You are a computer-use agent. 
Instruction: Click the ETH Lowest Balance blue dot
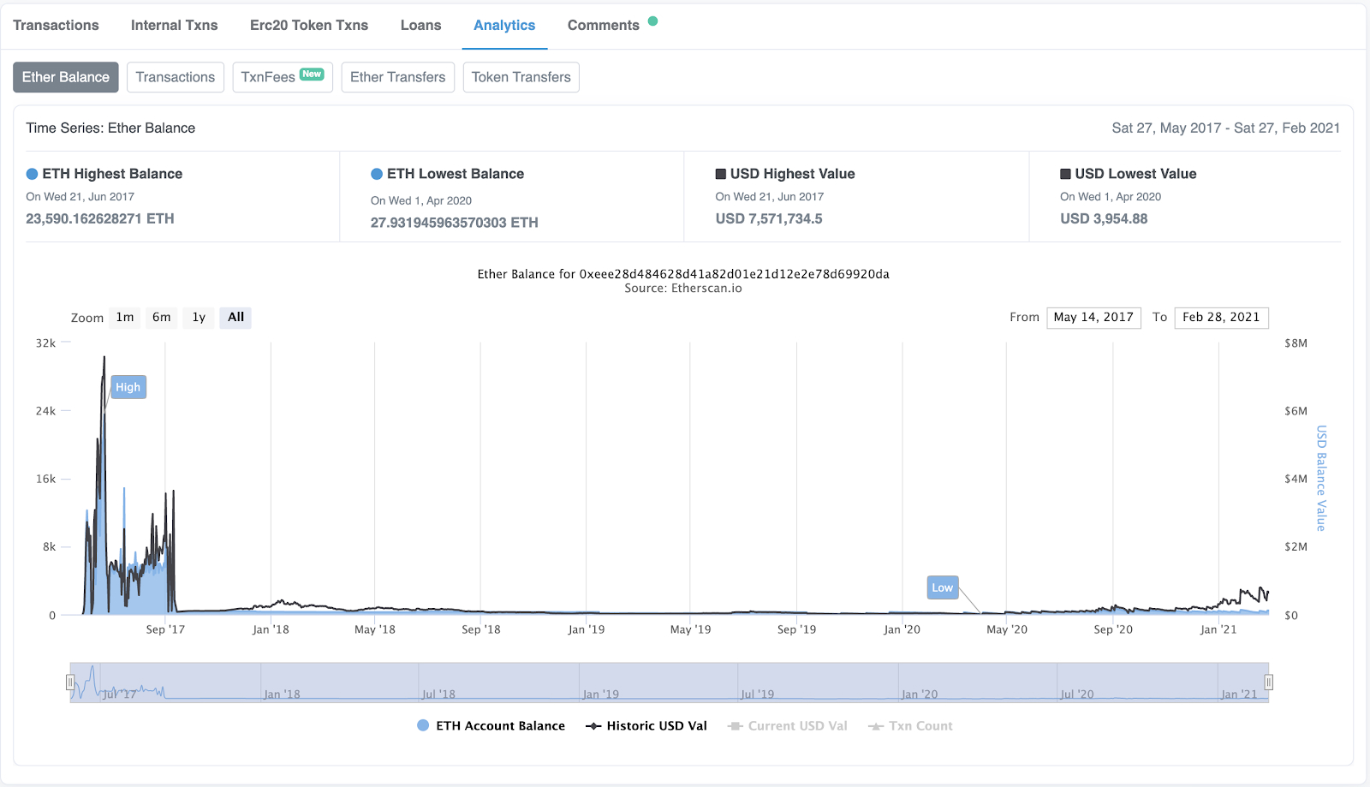tap(377, 174)
